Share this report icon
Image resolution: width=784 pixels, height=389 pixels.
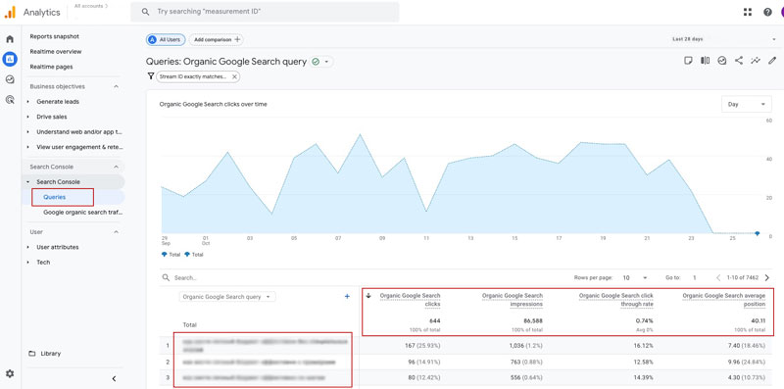[739, 61]
